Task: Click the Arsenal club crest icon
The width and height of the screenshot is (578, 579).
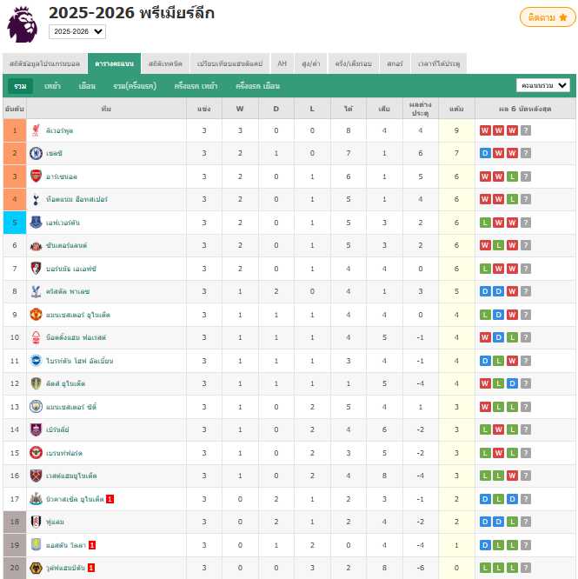Action: (x=36, y=176)
